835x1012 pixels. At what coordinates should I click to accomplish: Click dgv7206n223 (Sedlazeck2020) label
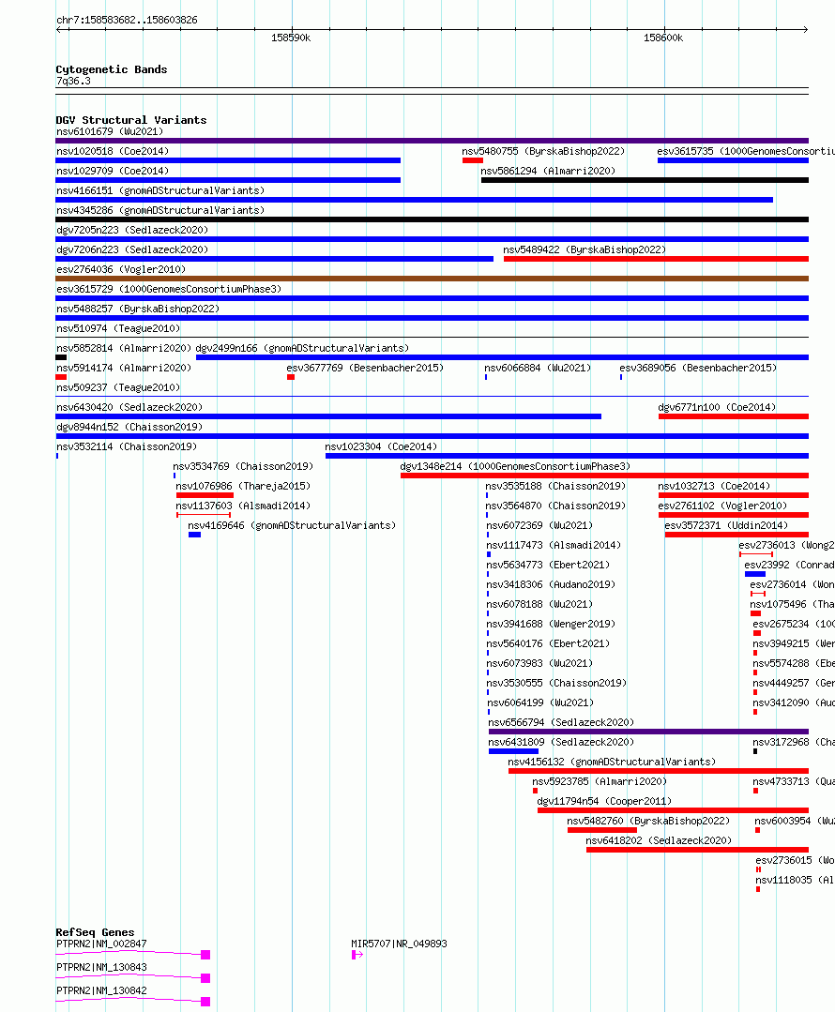(x=132, y=249)
